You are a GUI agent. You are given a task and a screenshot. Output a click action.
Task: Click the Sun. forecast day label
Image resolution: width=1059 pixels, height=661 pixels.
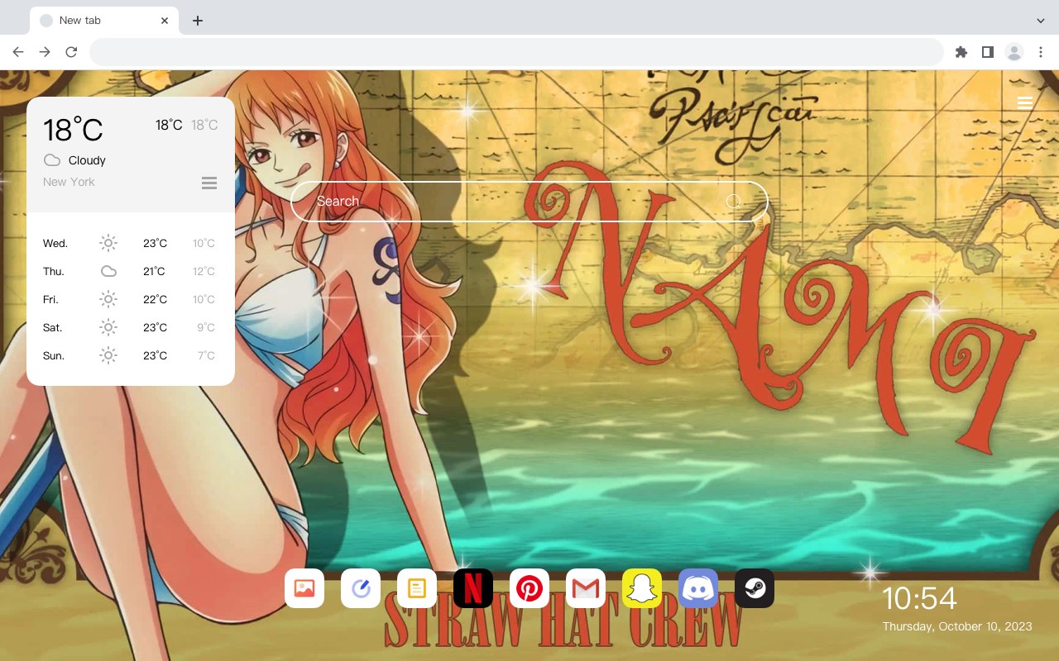point(54,355)
